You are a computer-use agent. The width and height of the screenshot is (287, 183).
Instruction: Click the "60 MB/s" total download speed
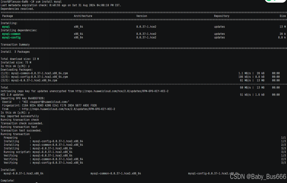(x=245, y=88)
